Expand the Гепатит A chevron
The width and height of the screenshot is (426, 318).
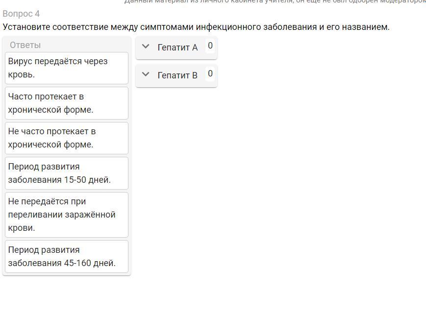(x=146, y=47)
